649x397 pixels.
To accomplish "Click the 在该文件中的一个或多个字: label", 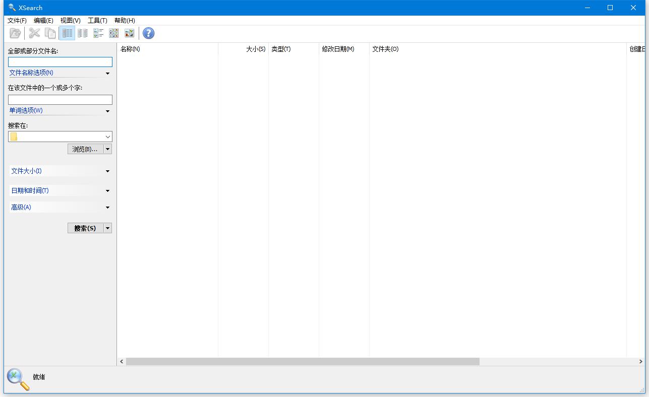I will pyautogui.click(x=45, y=88).
